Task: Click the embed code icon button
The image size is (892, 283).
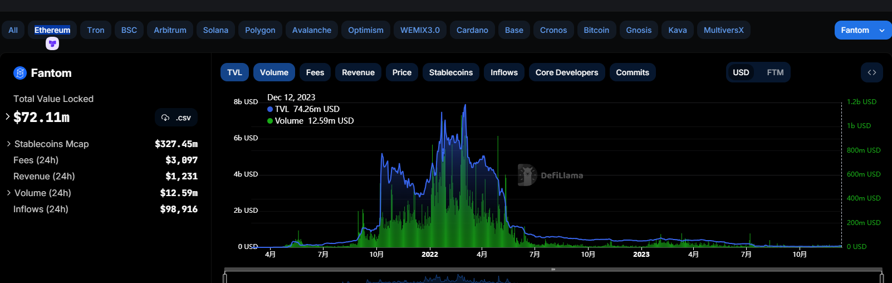Action: pos(871,72)
